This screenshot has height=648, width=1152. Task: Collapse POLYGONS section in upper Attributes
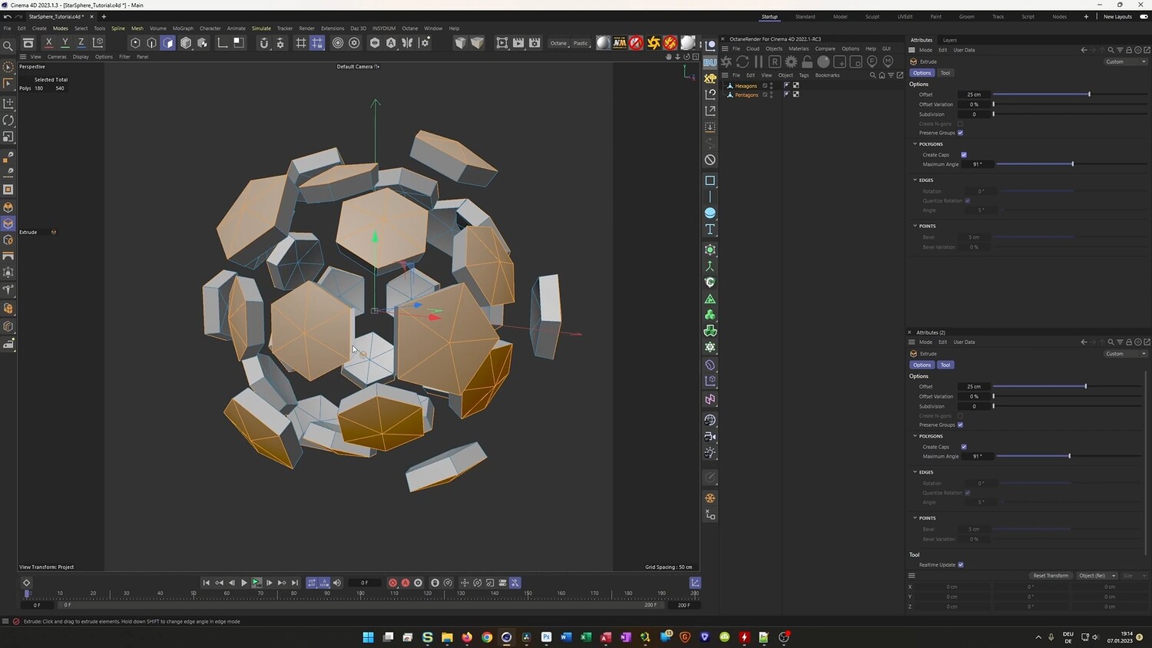tap(915, 144)
